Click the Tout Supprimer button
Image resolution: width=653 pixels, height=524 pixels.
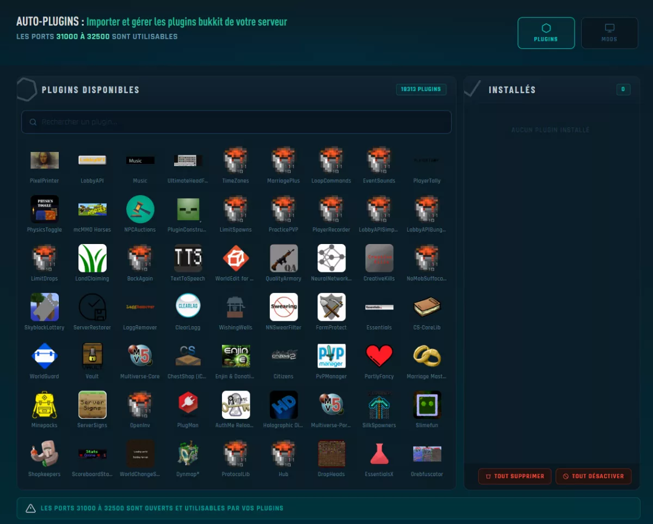(515, 476)
